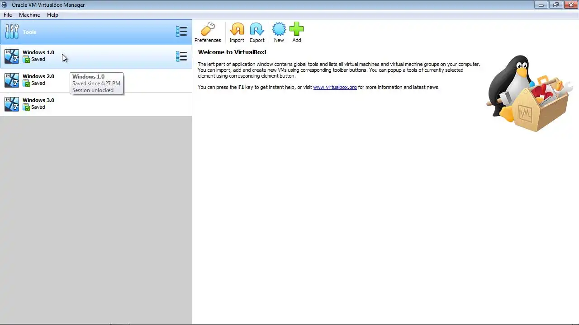Image resolution: width=579 pixels, height=325 pixels.
Task: Click Saved state icon of Windows 1.0
Action: 26,60
